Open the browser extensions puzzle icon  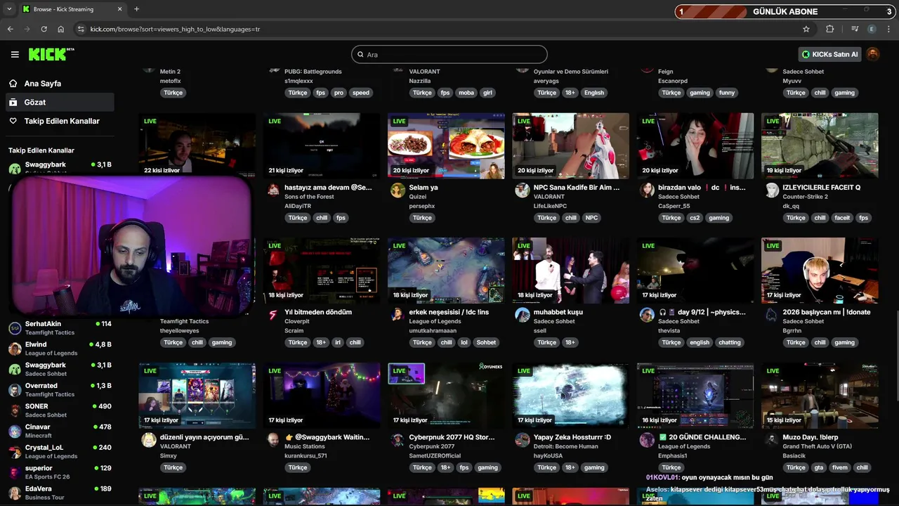coord(830,29)
